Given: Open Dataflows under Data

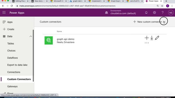Looking at the screenshot, I should (13, 58).
